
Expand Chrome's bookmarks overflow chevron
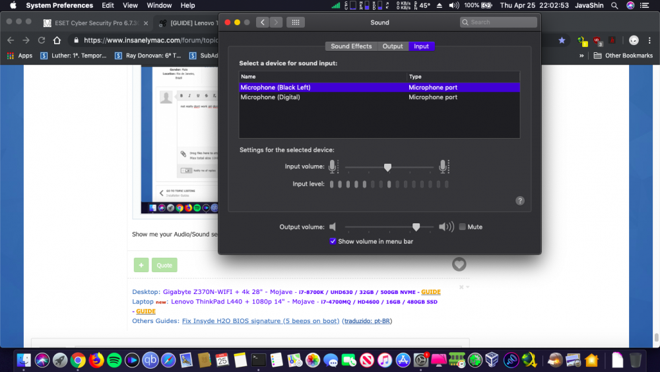tap(581, 56)
